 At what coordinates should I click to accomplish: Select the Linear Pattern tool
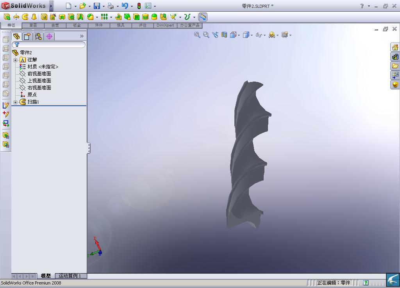pos(104,17)
